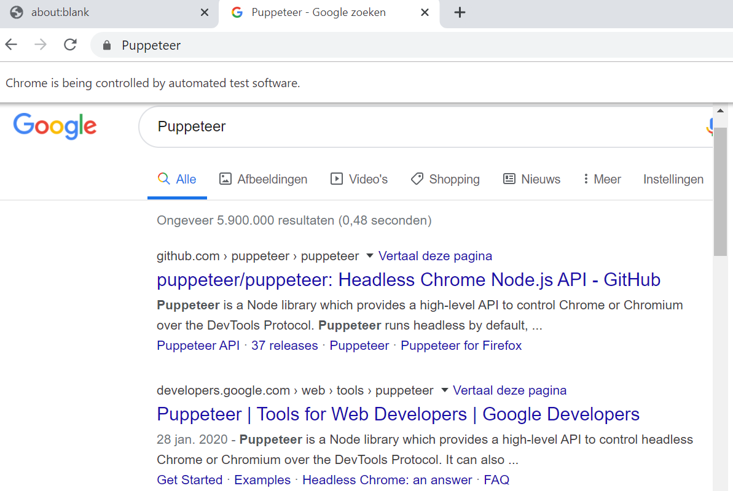
Task: Expand the dropdown arrow after github.com breadcrumb
Action: (x=369, y=255)
